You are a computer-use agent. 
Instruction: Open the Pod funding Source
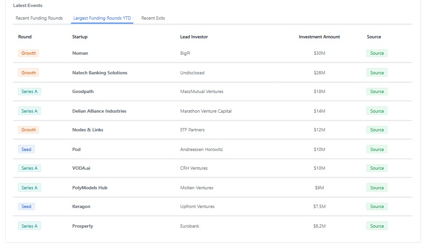[x=377, y=150]
